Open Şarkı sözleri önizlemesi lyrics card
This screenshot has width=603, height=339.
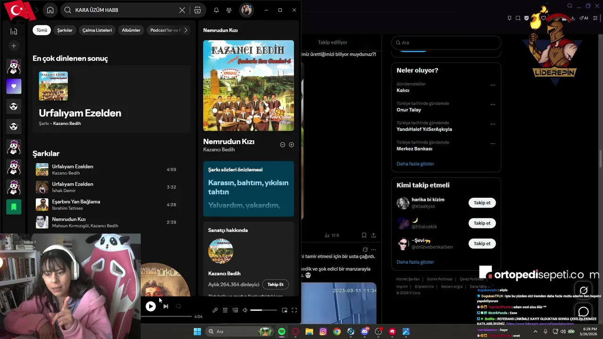(x=248, y=189)
